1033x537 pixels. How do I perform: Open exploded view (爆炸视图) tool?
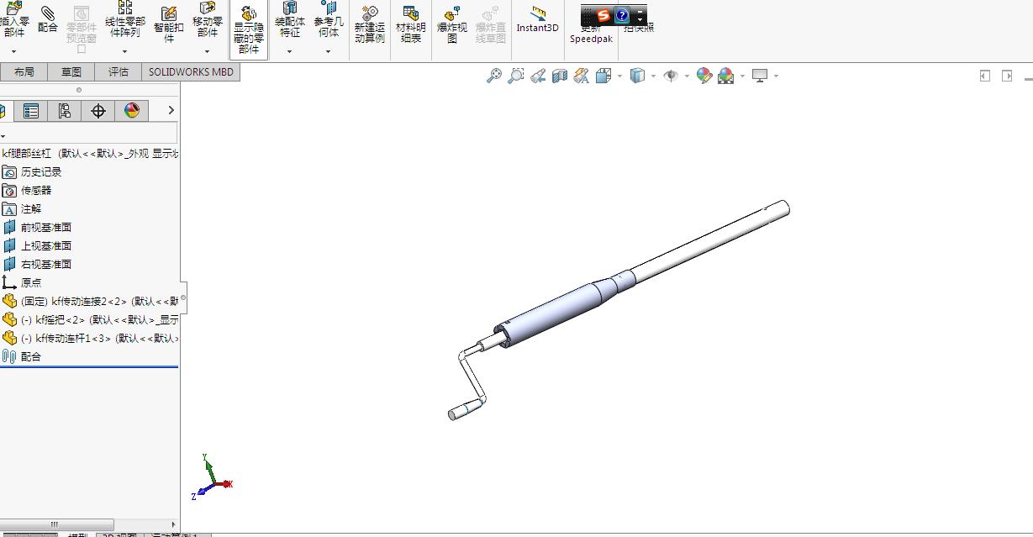[452, 24]
